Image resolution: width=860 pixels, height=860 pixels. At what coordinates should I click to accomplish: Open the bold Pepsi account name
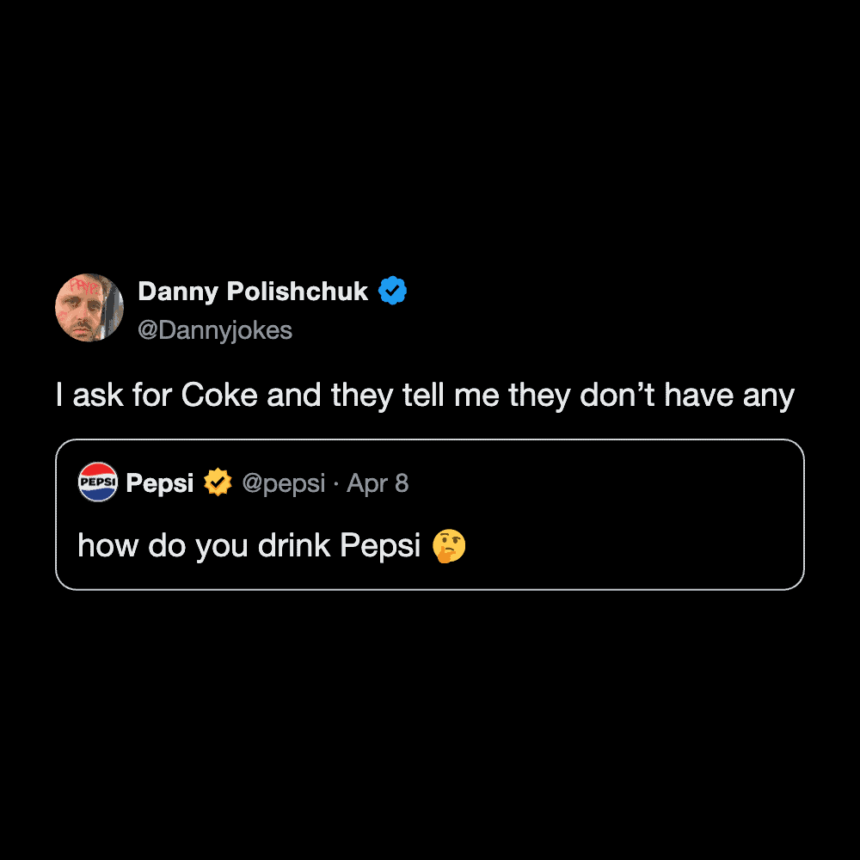click(x=160, y=483)
